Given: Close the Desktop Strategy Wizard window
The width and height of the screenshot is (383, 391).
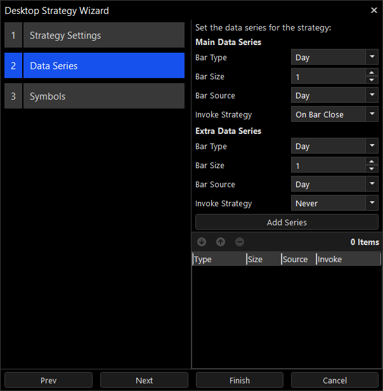Looking at the screenshot, I should coord(373,10).
